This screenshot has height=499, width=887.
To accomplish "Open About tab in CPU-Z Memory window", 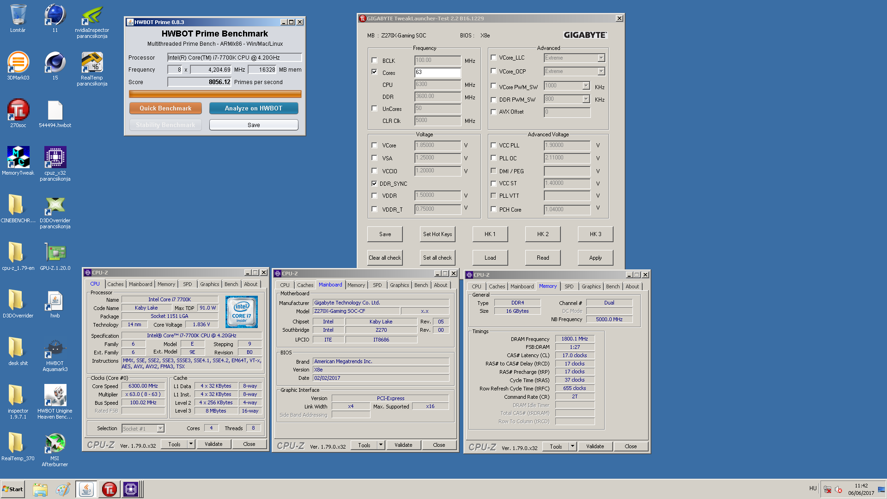I will pyautogui.click(x=632, y=286).
